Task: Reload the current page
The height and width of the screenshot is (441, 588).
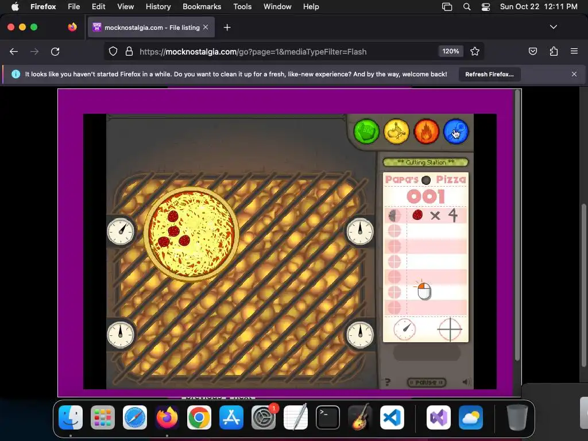Action: pyautogui.click(x=55, y=52)
